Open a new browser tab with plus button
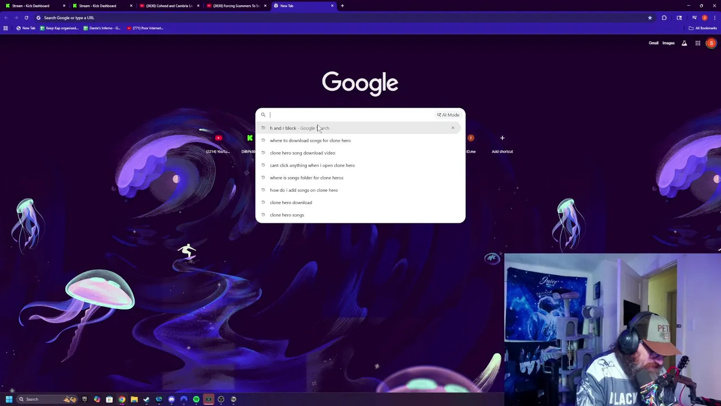The image size is (721, 406). (342, 6)
